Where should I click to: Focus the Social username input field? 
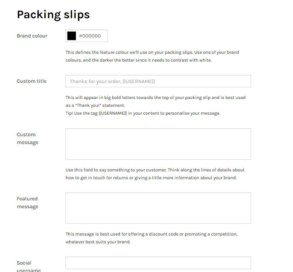(158, 263)
